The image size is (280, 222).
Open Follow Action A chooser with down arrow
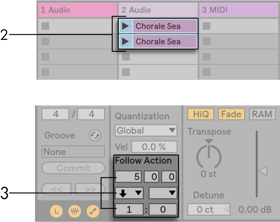point(129,193)
